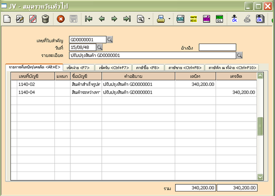Jump to the last record arrow
Screen dimensions: 275x196
click(127, 19)
